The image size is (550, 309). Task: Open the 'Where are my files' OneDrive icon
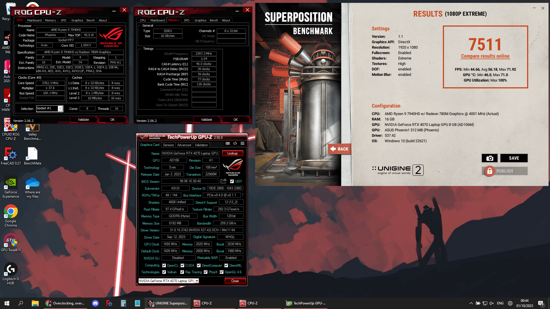click(x=32, y=188)
